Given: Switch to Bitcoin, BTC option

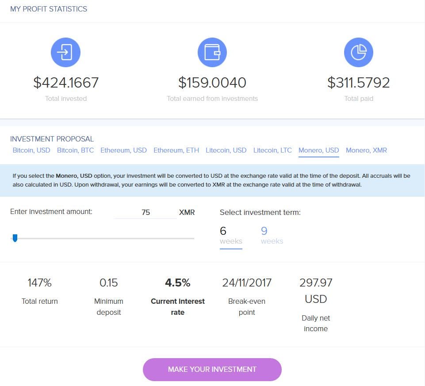Looking at the screenshot, I should [75, 150].
